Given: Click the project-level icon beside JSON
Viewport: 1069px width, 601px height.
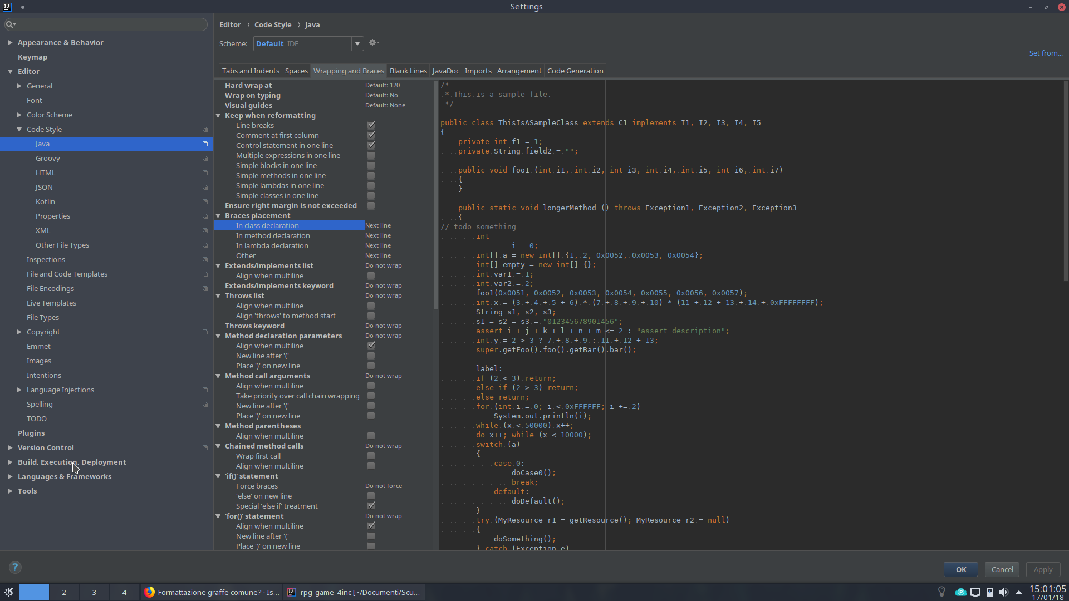Looking at the screenshot, I should (x=205, y=188).
